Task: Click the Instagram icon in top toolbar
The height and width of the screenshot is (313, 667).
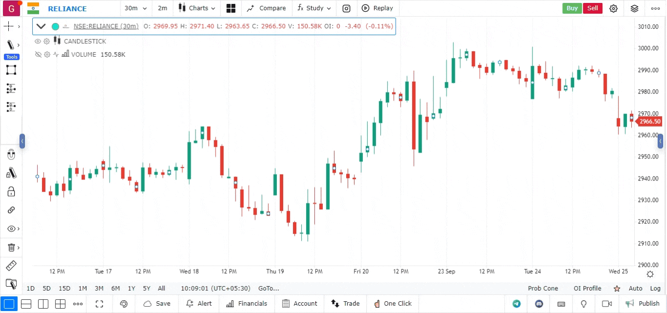Action: (346, 8)
